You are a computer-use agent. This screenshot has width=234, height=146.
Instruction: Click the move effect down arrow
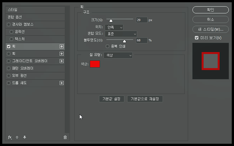(24, 137)
